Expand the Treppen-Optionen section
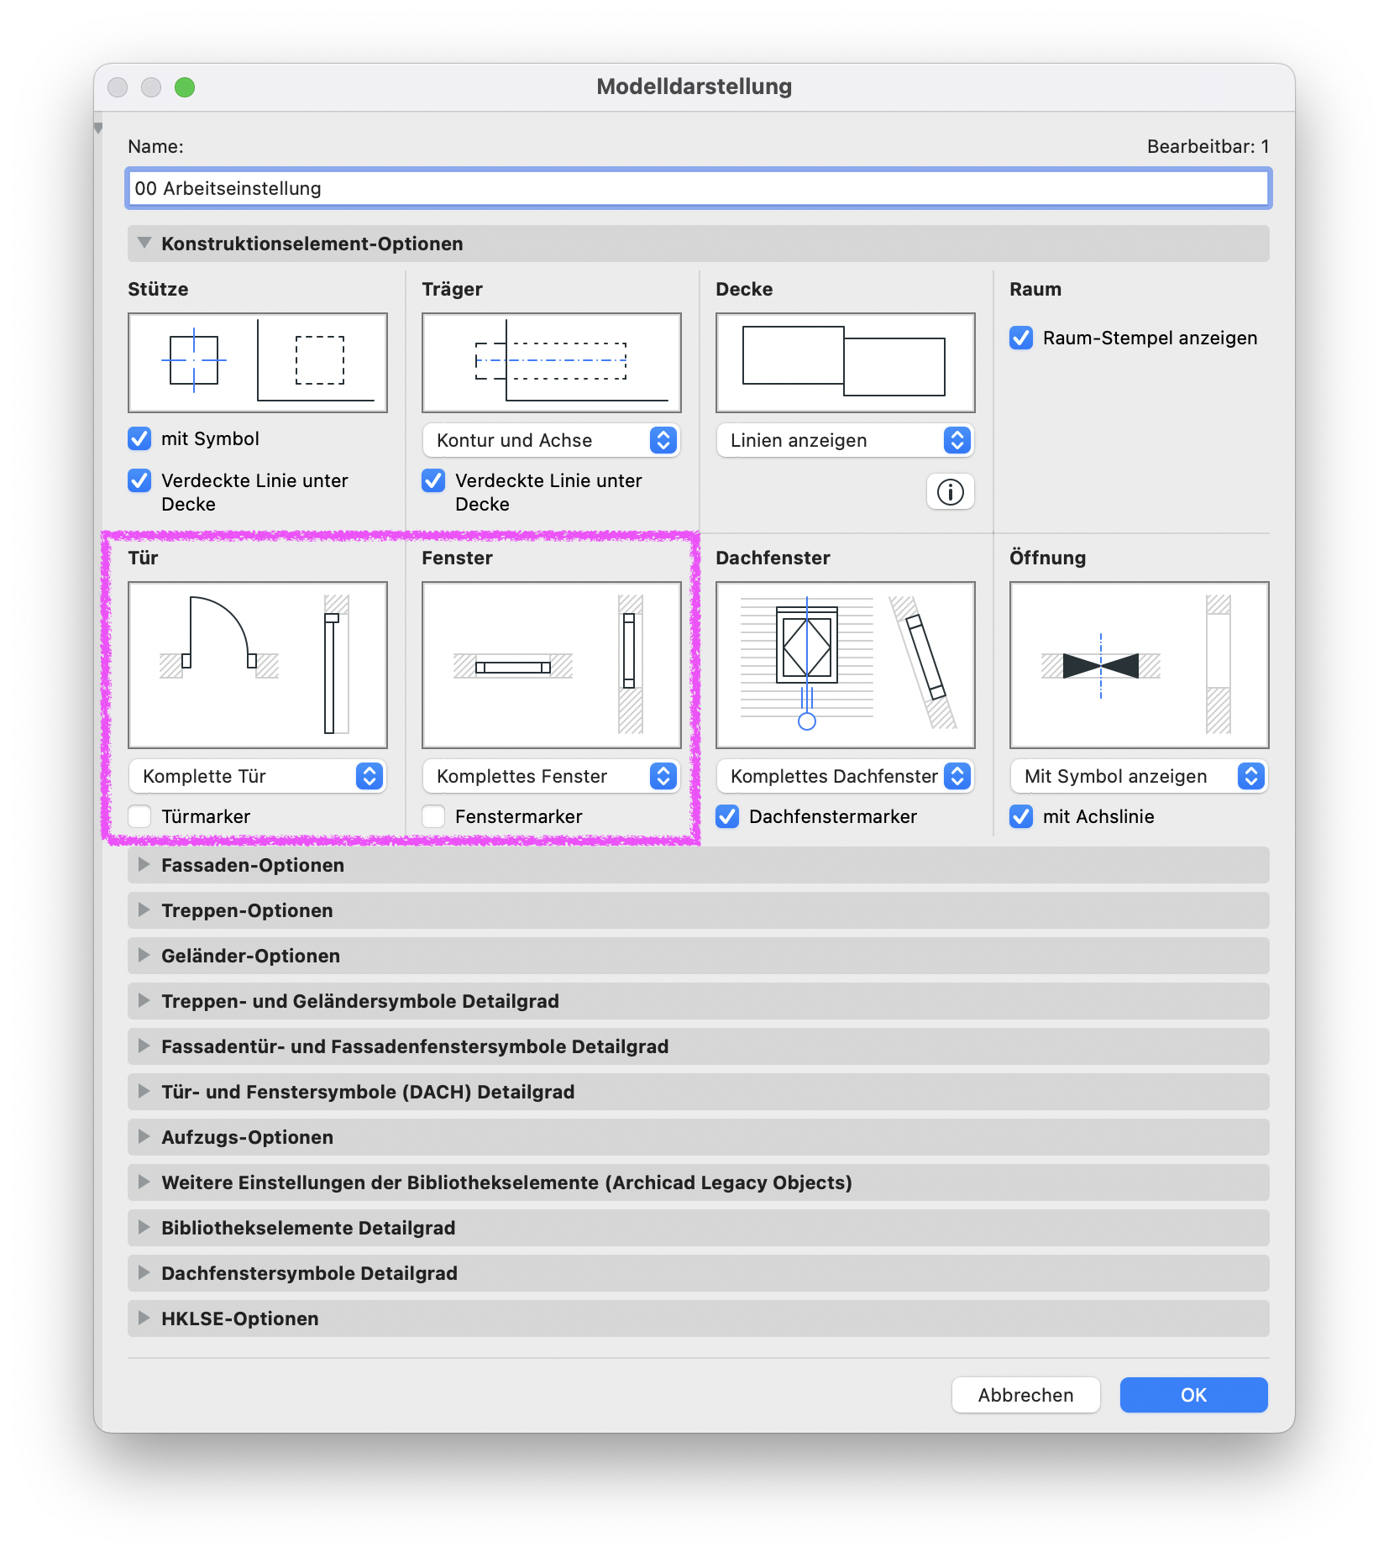1389x1557 pixels. [699, 910]
